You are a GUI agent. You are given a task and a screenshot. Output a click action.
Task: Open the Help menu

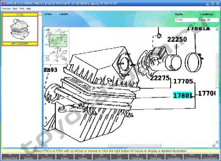28,9
